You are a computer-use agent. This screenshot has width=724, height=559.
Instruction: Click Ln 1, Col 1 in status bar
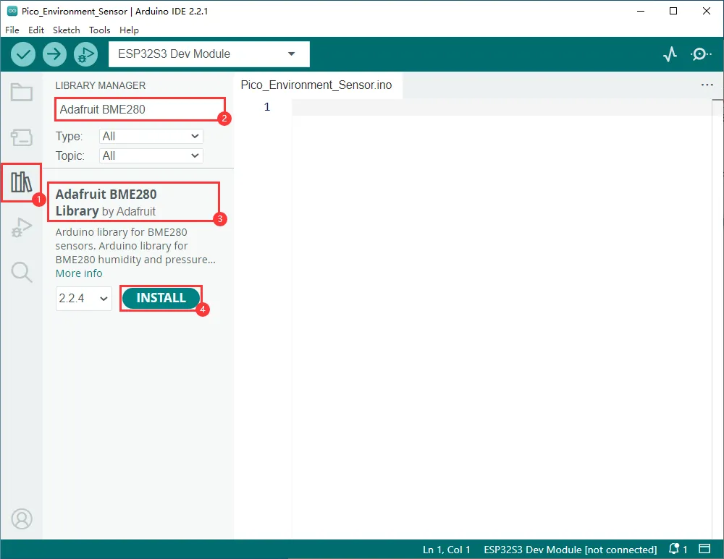tap(447, 550)
